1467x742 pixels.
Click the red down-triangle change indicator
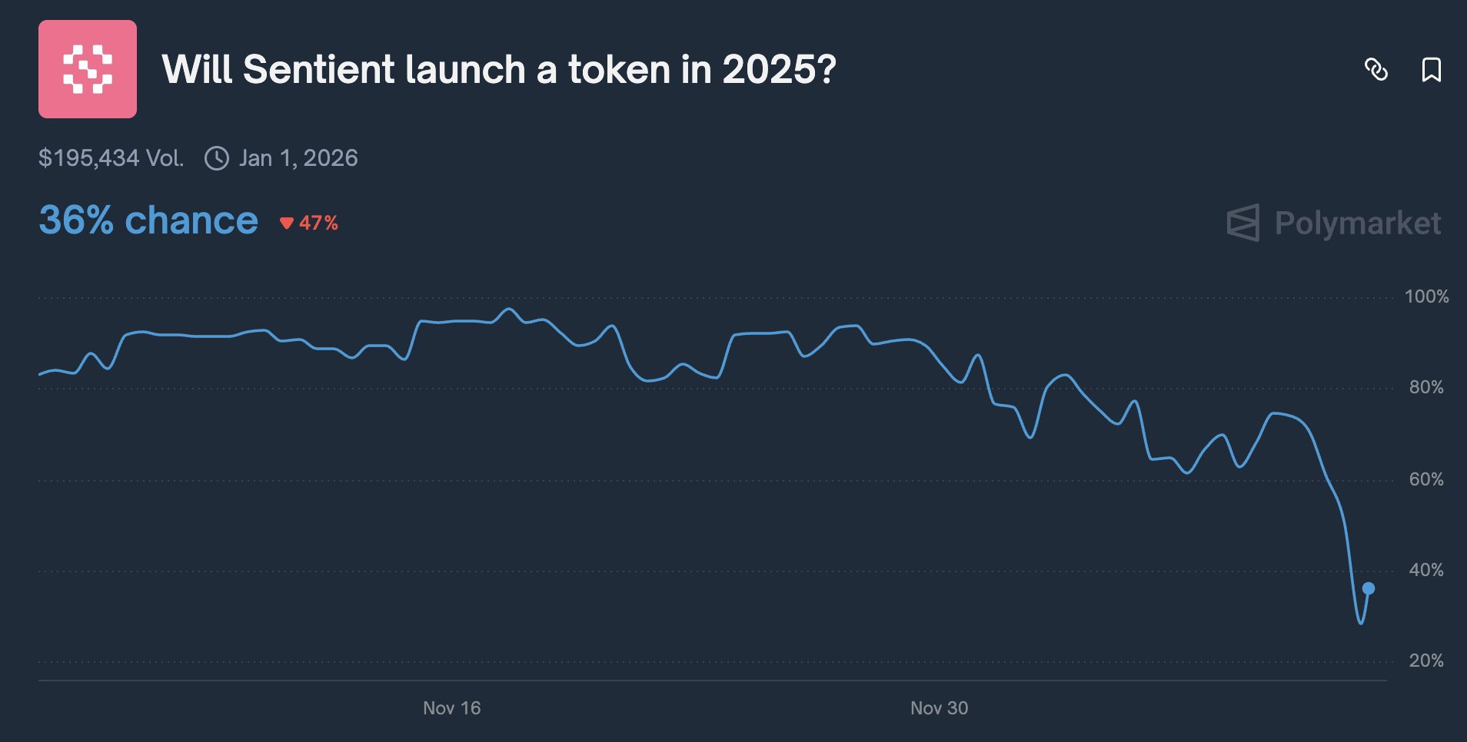(x=287, y=224)
